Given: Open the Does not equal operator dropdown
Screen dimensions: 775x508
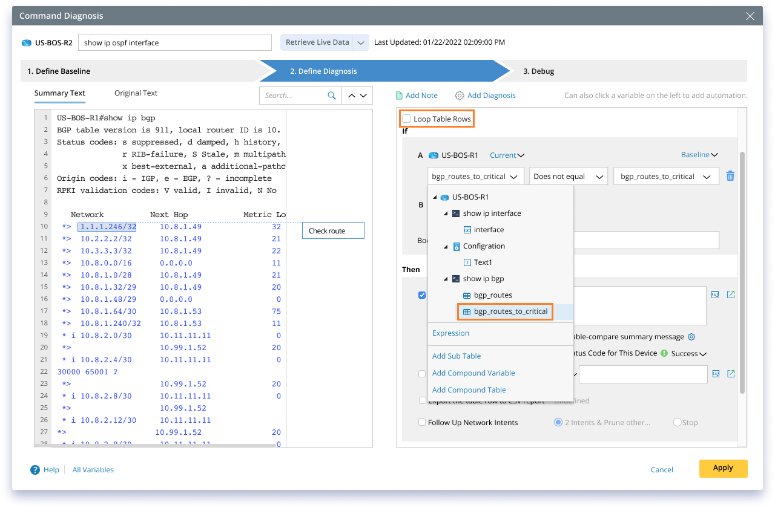Looking at the screenshot, I should click(x=569, y=177).
